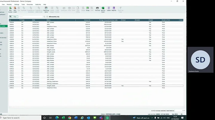Open Recurring items from the toolbar
215x120 pixels.
[46, 10]
